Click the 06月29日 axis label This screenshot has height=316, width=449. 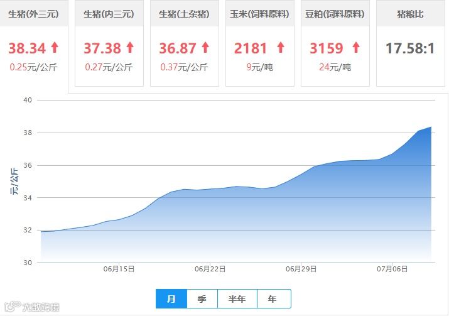[301, 269]
